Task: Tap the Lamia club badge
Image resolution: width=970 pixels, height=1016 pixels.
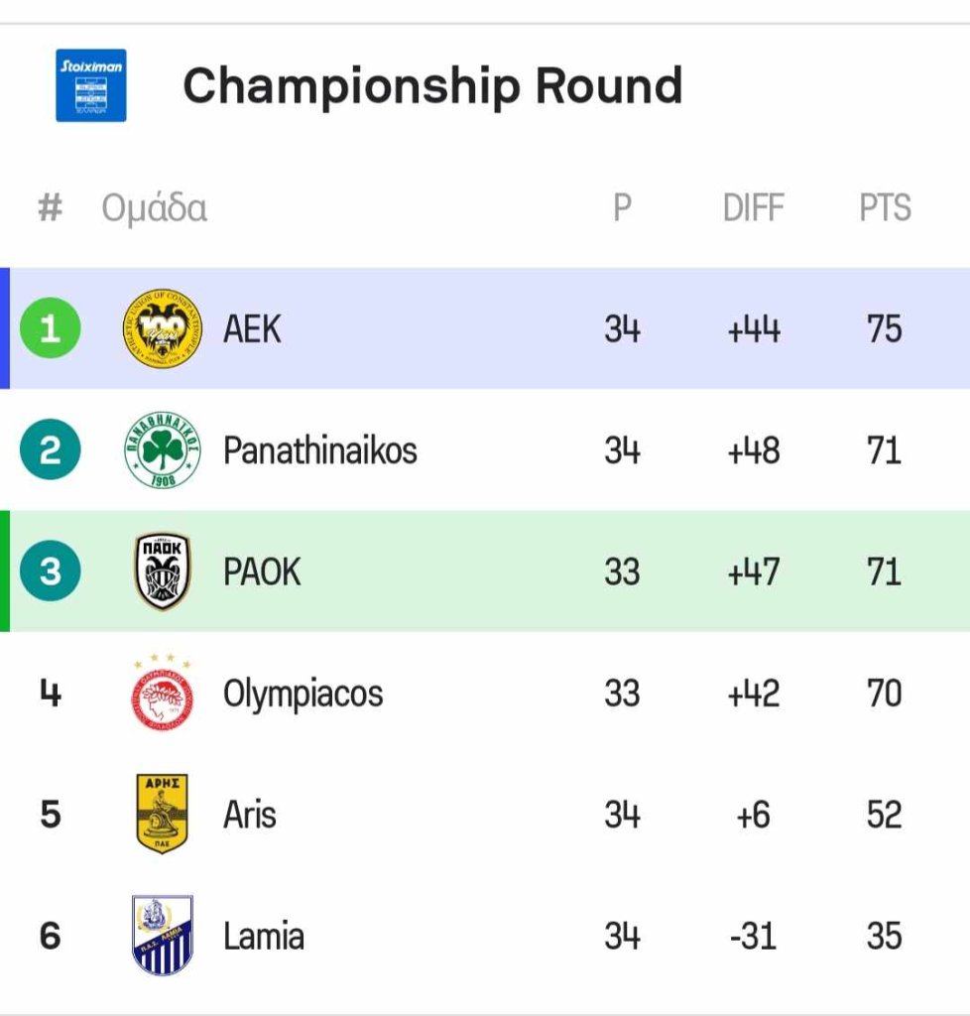Action: (162, 935)
